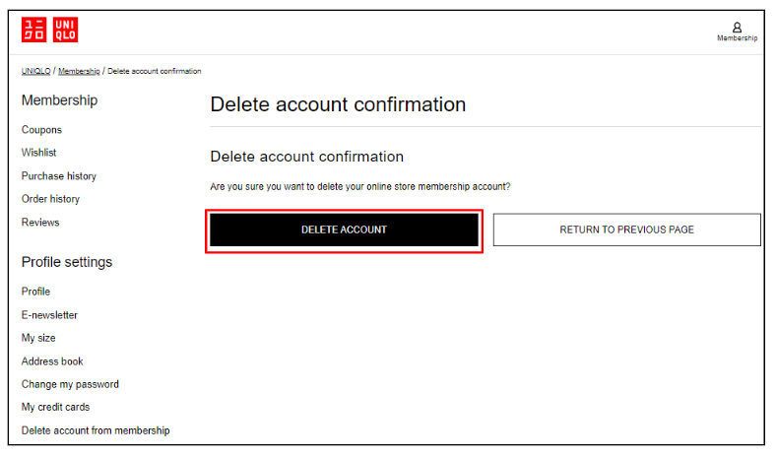Viewport: 776px width, 458px height.
Task: Open Order history page
Action: [50, 199]
